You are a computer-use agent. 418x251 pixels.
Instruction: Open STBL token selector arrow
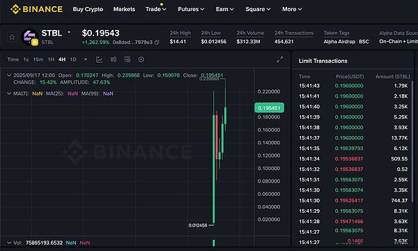click(x=69, y=32)
